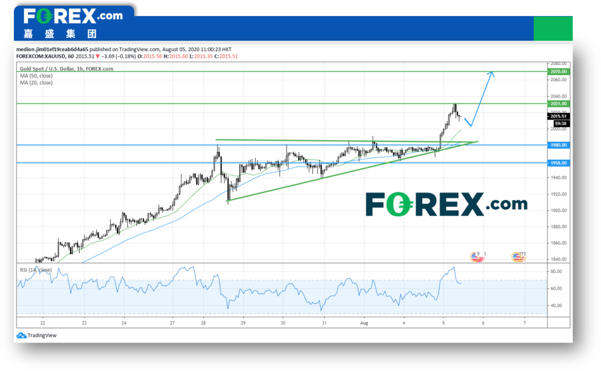Click the RSI axis label 60.00
This screenshot has height=371, width=601.
pyautogui.click(x=556, y=288)
